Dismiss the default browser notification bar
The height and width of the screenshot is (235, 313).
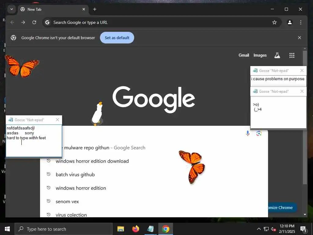300,38
